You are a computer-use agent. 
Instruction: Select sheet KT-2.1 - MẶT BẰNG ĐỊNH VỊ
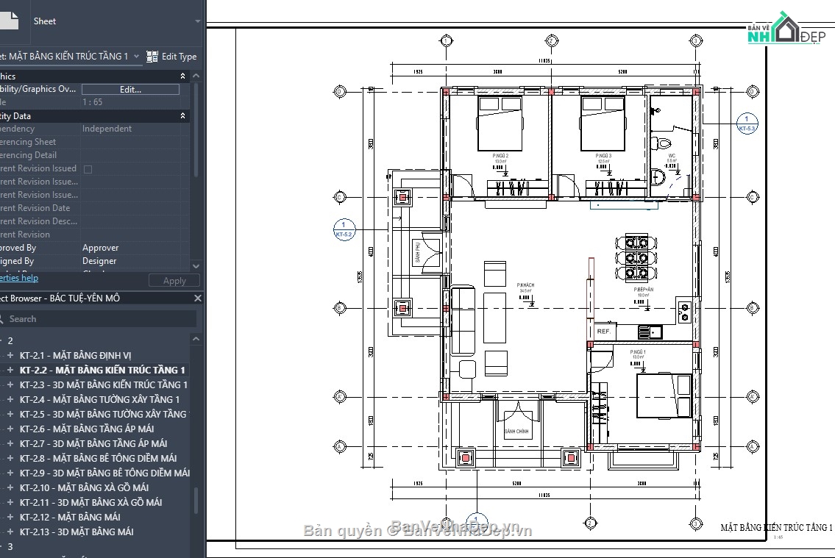point(76,355)
